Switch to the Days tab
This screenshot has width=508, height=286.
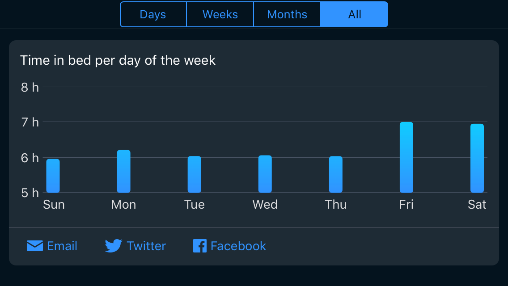[153, 14]
